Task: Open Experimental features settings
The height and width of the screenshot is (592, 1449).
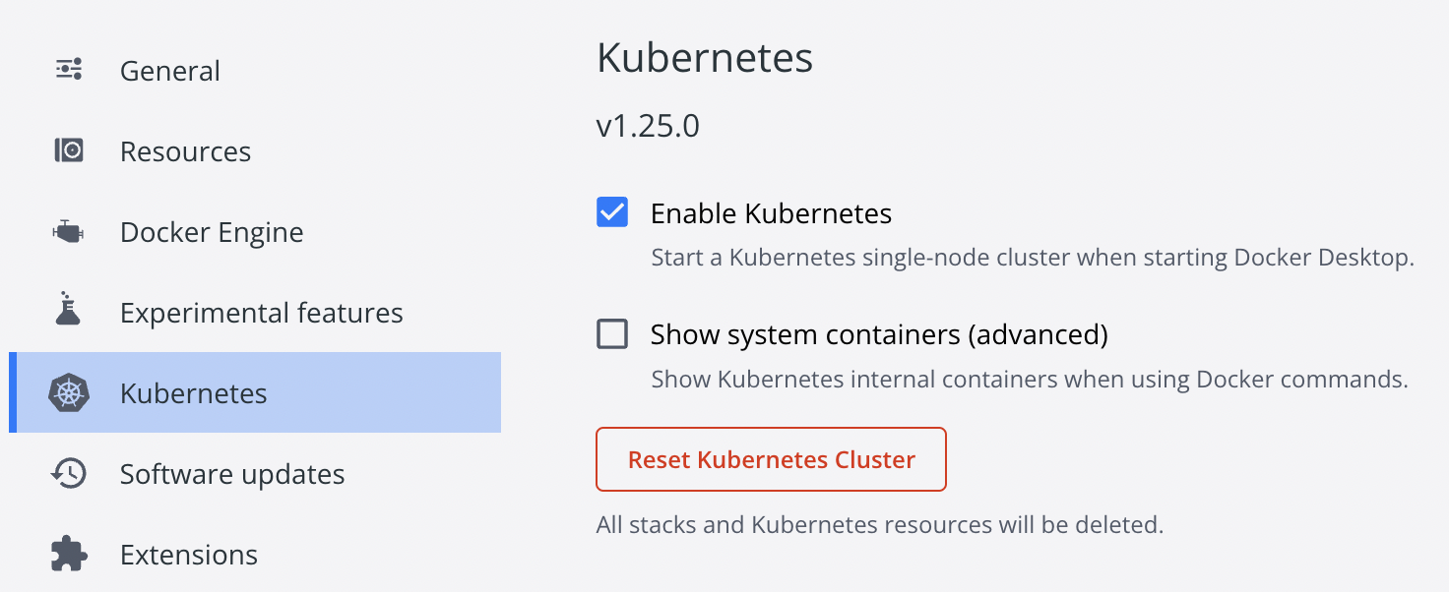Action: click(261, 313)
